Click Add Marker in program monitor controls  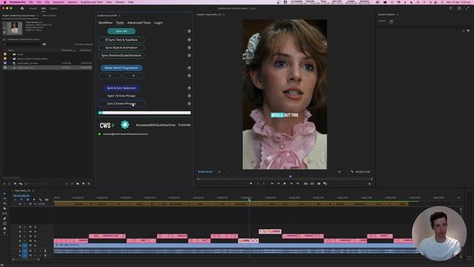[x=250, y=183]
